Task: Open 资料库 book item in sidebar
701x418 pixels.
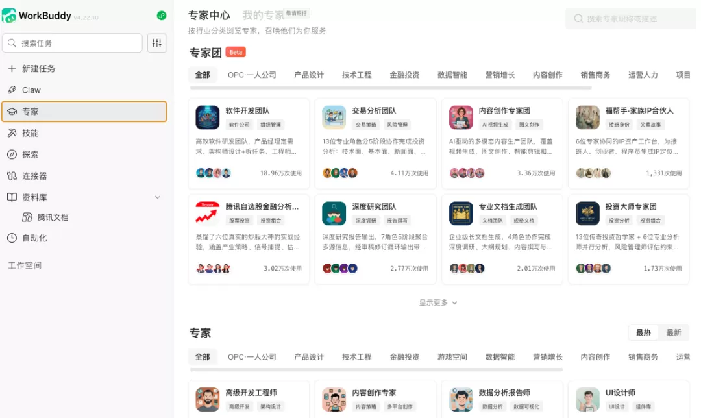Action: (x=84, y=197)
